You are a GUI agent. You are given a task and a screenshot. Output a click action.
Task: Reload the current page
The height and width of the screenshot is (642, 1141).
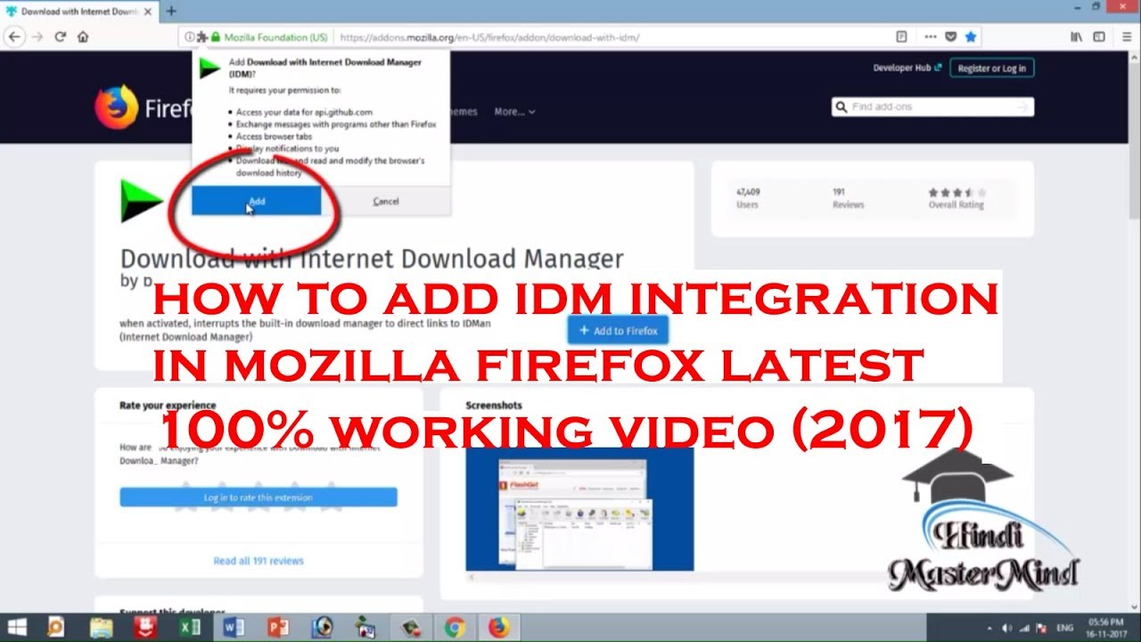click(60, 37)
